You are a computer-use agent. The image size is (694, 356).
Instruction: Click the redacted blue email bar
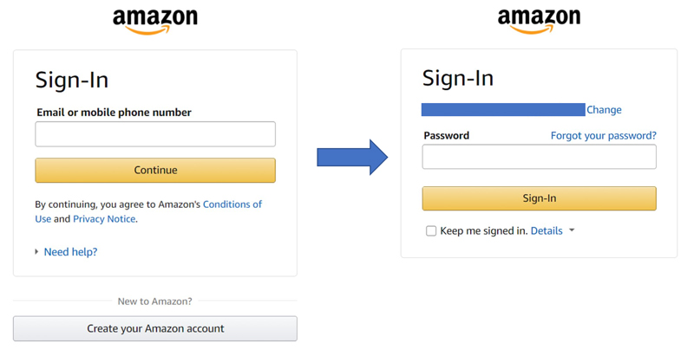503,110
